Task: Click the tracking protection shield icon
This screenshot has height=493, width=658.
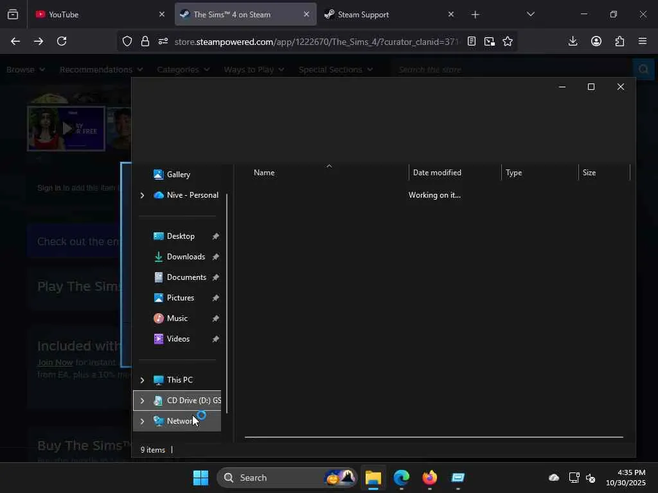Action: (127, 41)
